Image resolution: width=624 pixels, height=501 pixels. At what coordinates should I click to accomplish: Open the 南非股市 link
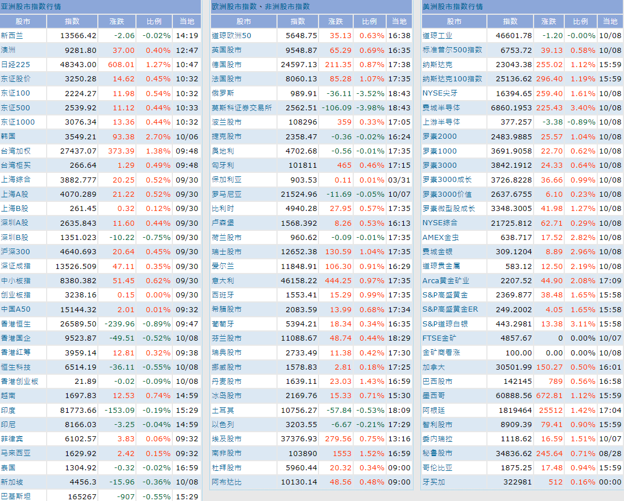tap(226, 453)
